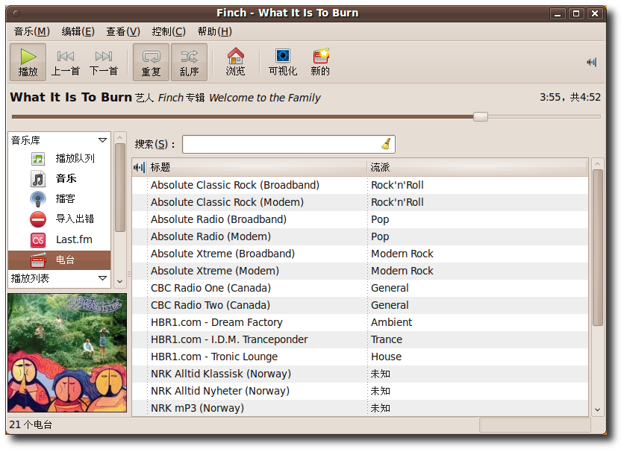Clear search with the broom icon
The height and width of the screenshot is (452, 624).
(386, 144)
